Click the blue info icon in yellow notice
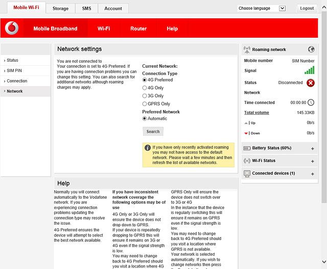The width and height of the screenshot is (327, 269). [148, 148]
